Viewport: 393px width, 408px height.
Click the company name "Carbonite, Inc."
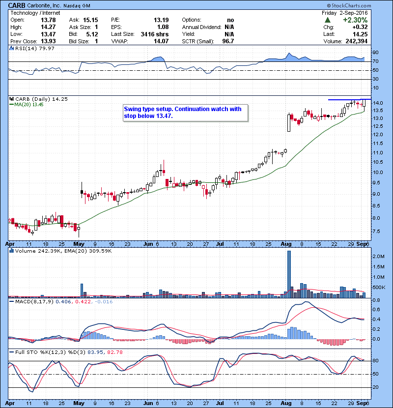tap(44, 5)
